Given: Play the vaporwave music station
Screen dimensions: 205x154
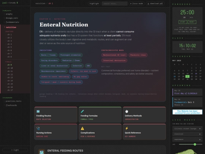Looking at the screenshot, I should 187,139.
